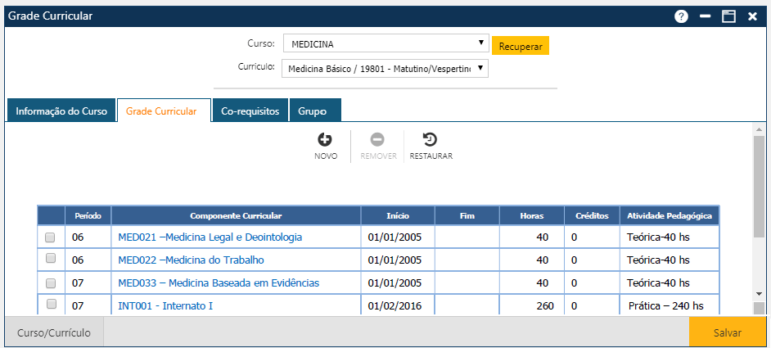Open the Curso dropdown showing MEDICINA
This screenshot has height=348, width=771.
(385, 43)
